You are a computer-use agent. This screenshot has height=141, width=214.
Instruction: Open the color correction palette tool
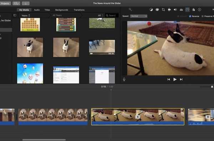pos(157,10)
